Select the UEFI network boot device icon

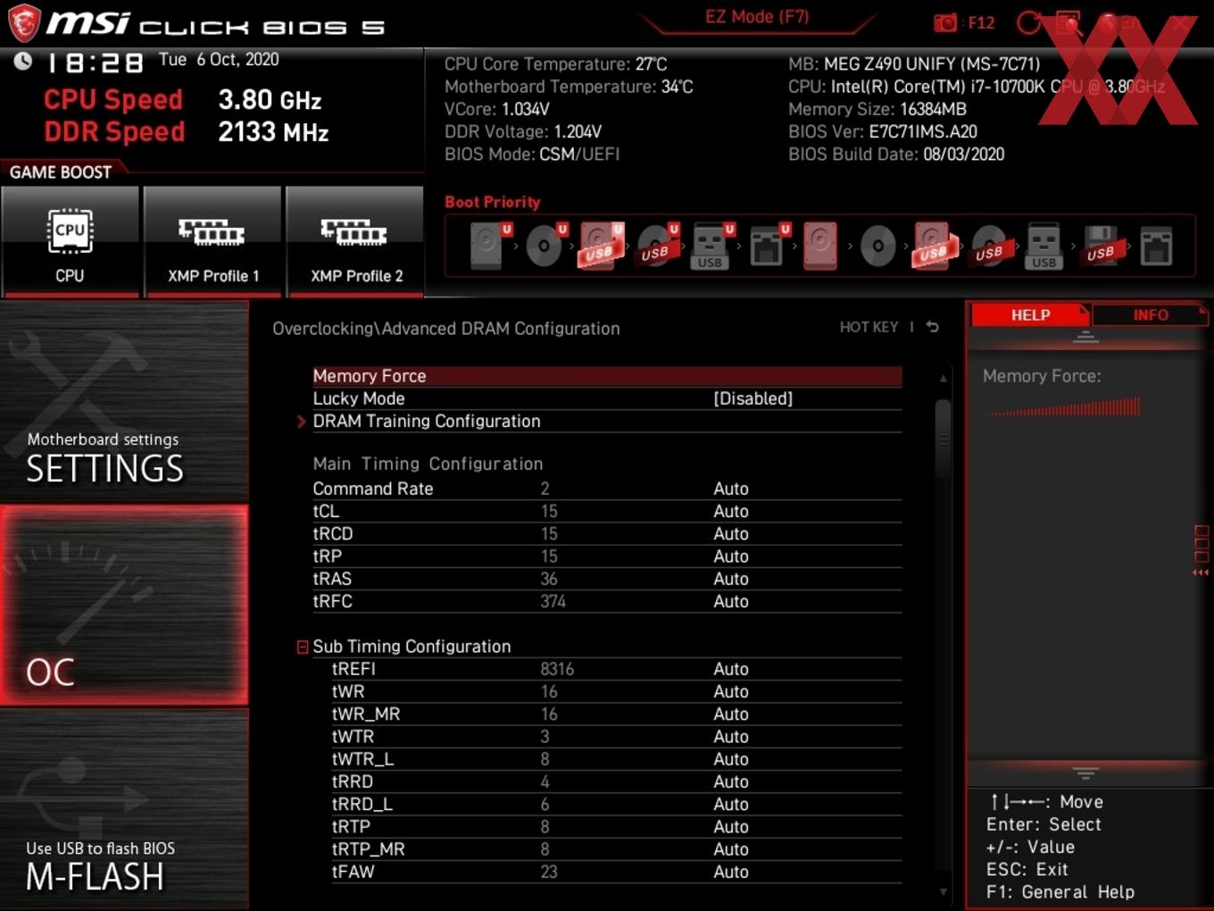tap(769, 246)
